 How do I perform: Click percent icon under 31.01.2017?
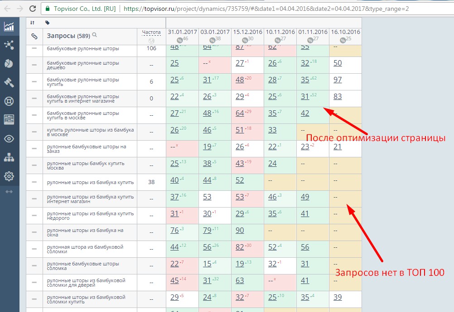tap(180, 40)
